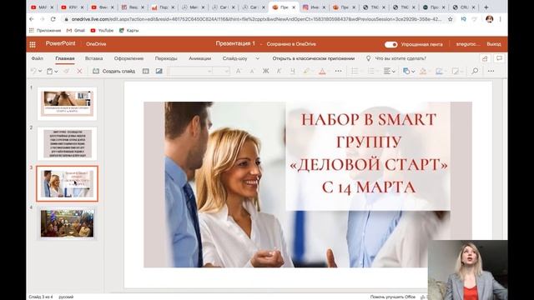Switch to the Вставка tab
Screen dimensions: 534x300
[x=93, y=58]
